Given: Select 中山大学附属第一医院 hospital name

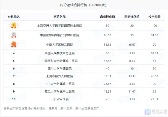Looking at the screenshot, I should [x=60, y=84].
